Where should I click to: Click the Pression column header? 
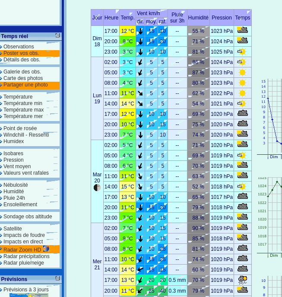pos(222,18)
